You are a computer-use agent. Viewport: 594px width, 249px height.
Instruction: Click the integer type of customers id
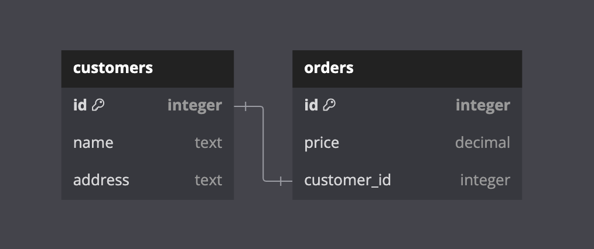coord(194,105)
